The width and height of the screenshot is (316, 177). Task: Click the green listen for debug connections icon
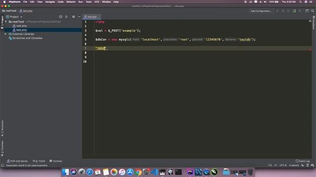pos(294,11)
